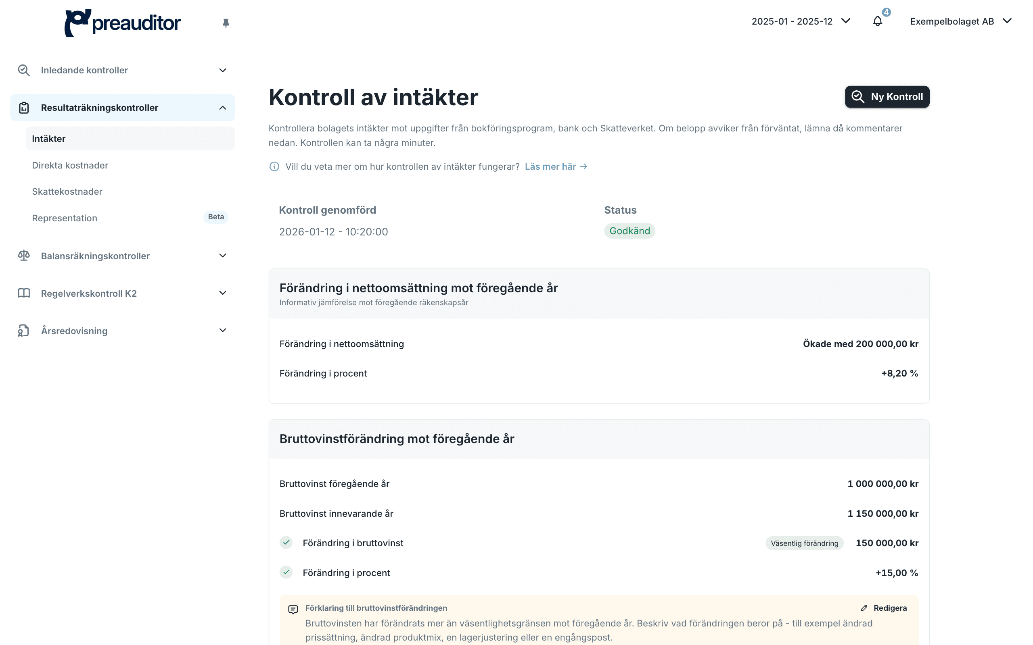Viewport: 1033px width, 645px height.
Task: Click the info icon beside help text
Action: [274, 166]
